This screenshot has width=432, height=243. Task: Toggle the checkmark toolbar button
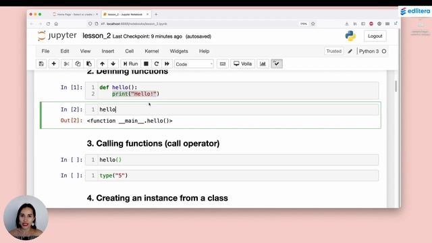click(x=277, y=64)
